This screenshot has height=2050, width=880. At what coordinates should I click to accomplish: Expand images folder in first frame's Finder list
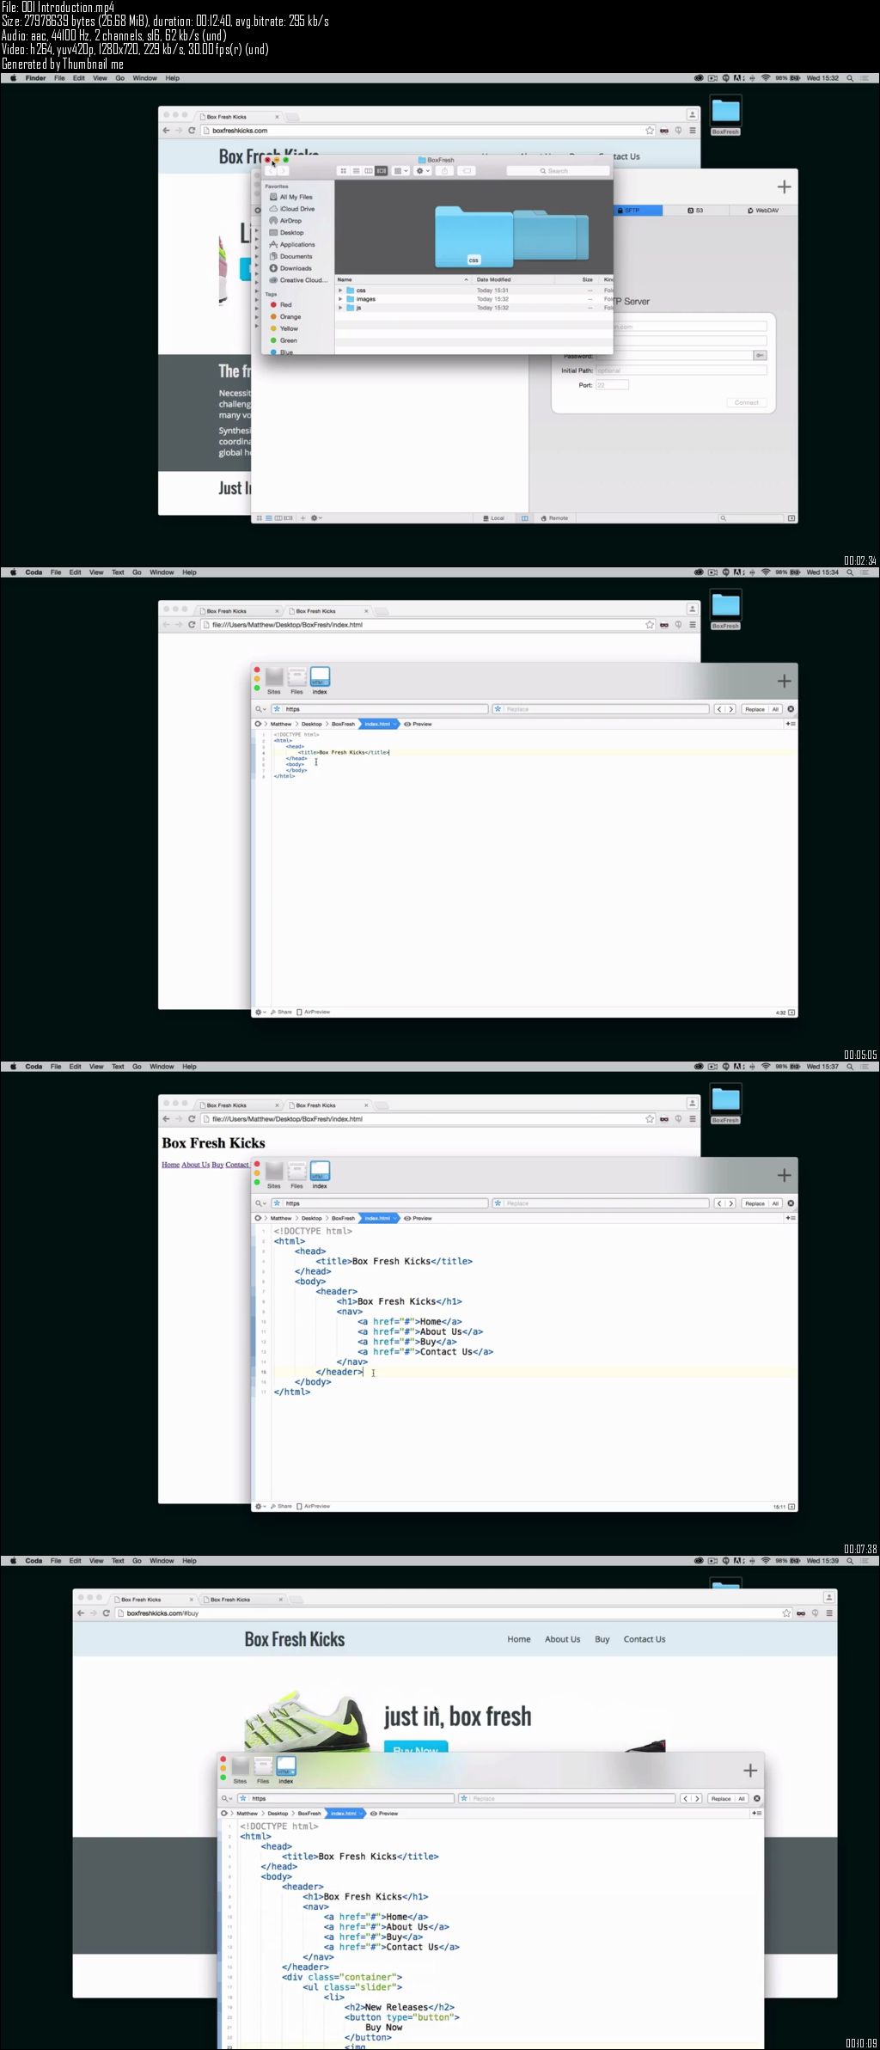(340, 299)
